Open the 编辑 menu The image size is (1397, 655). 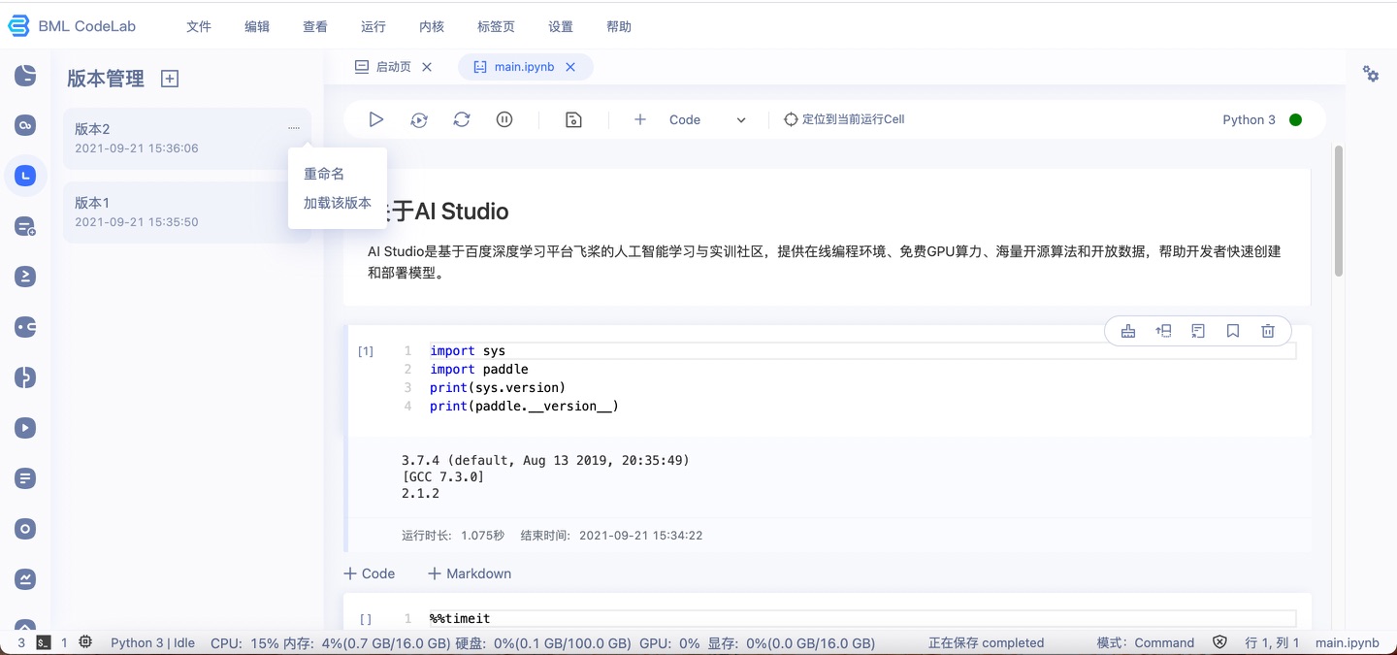257,26
